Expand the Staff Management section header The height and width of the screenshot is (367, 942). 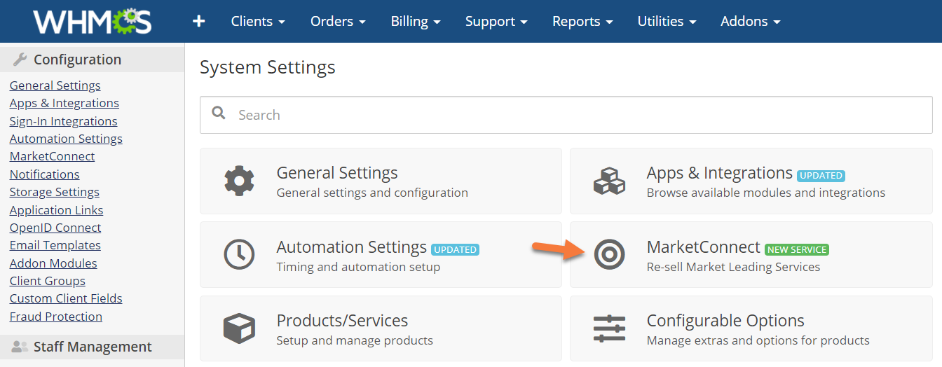pyautogui.click(x=92, y=347)
